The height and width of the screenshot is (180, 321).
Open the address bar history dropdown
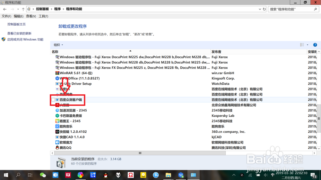coord(260,9)
